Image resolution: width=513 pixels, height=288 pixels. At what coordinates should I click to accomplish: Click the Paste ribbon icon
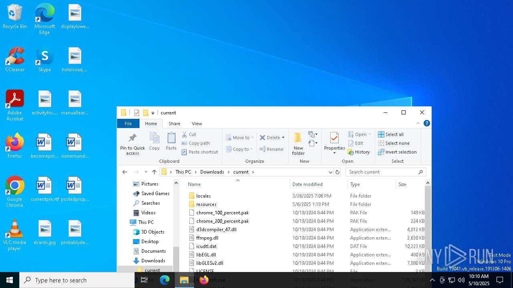tap(171, 141)
